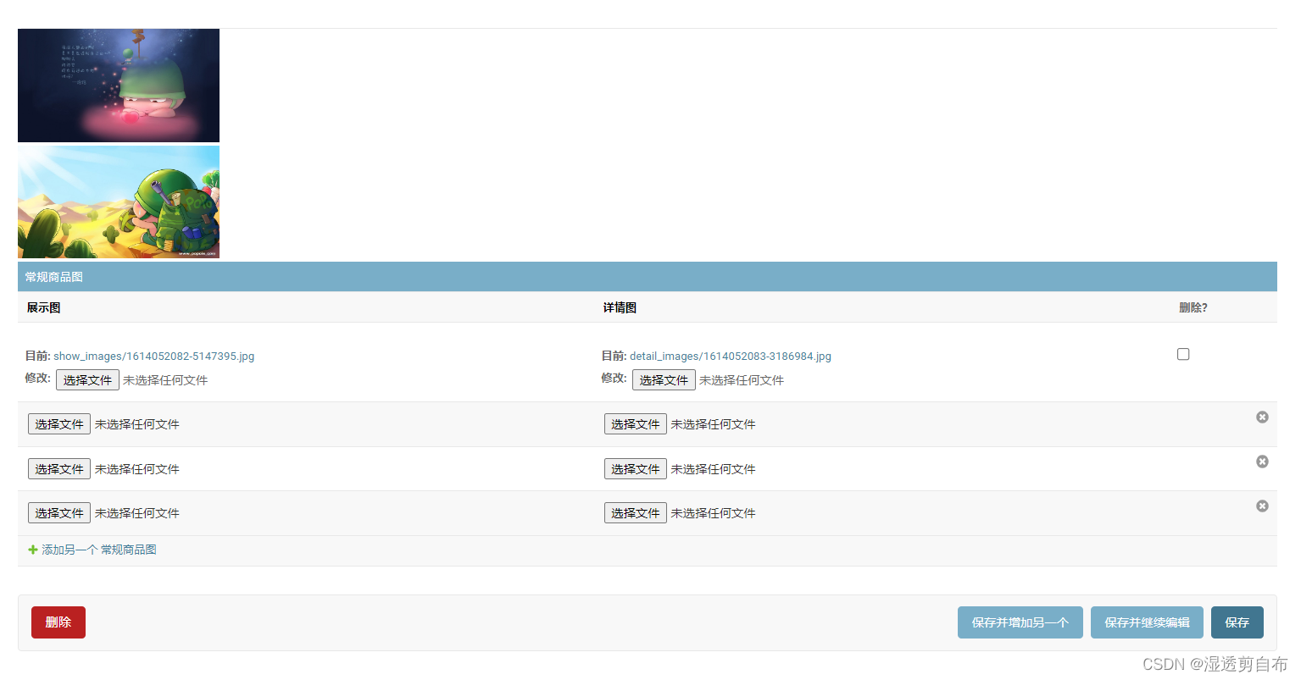Click 添加另一个 常规商品图 link
The height and width of the screenshot is (680, 1301).
coord(99,550)
